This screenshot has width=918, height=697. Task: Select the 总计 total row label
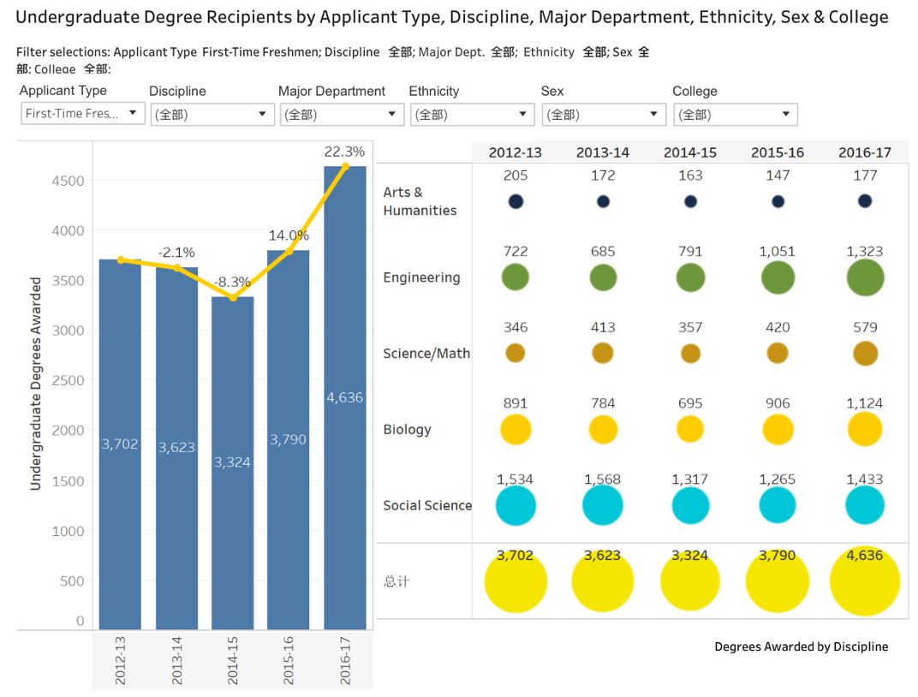tap(396, 581)
